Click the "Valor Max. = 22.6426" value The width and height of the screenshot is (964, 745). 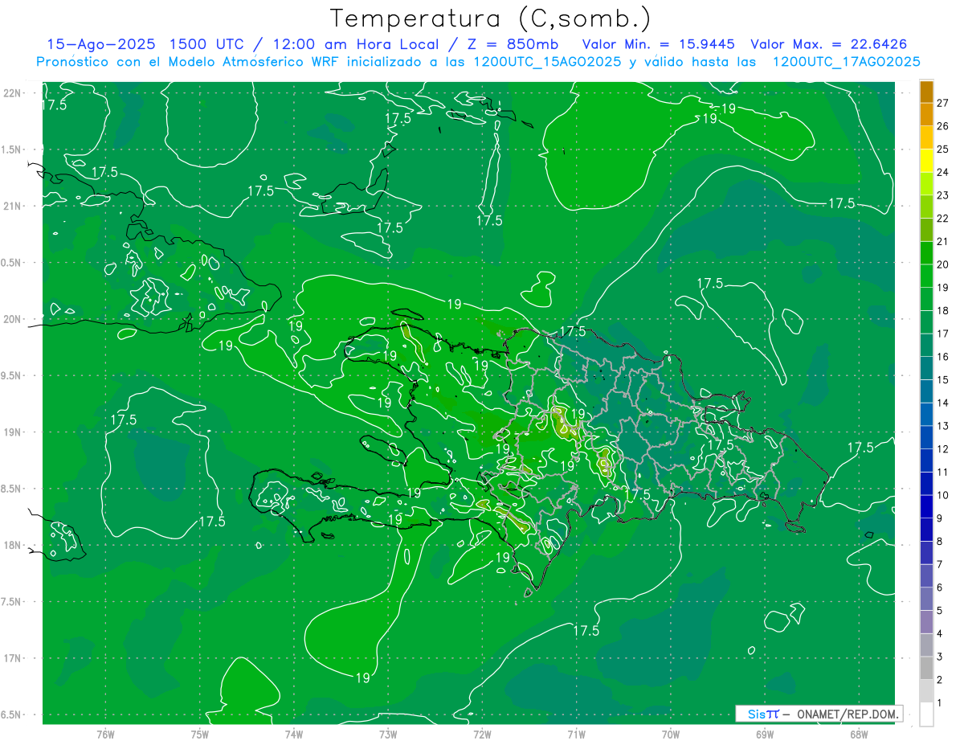pyautogui.click(x=829, y=44)
